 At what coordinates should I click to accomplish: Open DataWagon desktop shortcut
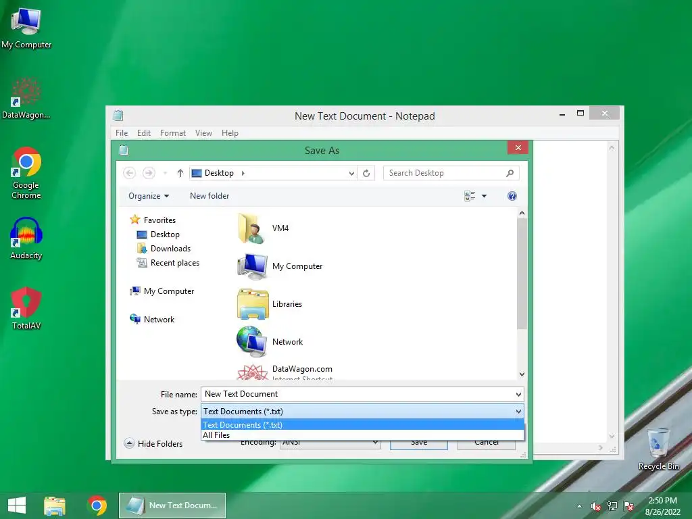pyautogui.click(x=26, y=99)
